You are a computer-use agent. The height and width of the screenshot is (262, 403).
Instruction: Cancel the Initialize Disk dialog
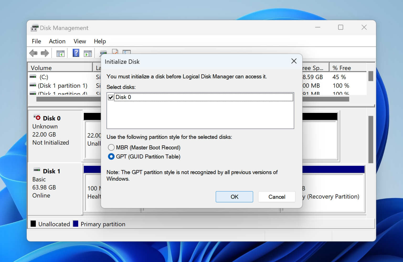pyautogui.click(x=277, y=197)
